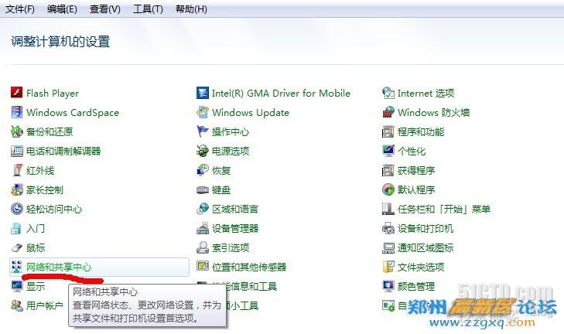Screen dimensions: 564x334
Task: Open the 工具(T) menu
Action: [148, 9]
